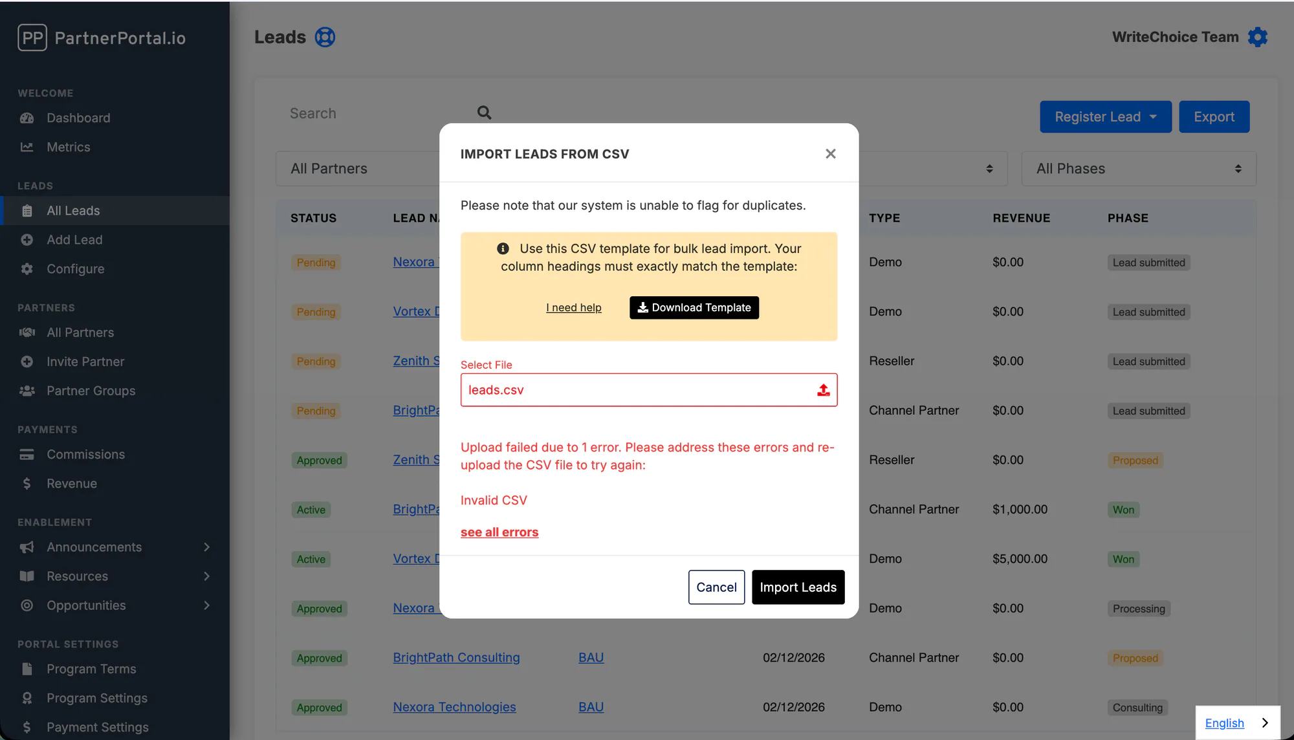Click the Metrics chart icon
The height and width of the screenshot is (740, 1294).
[x=27, y=147]
